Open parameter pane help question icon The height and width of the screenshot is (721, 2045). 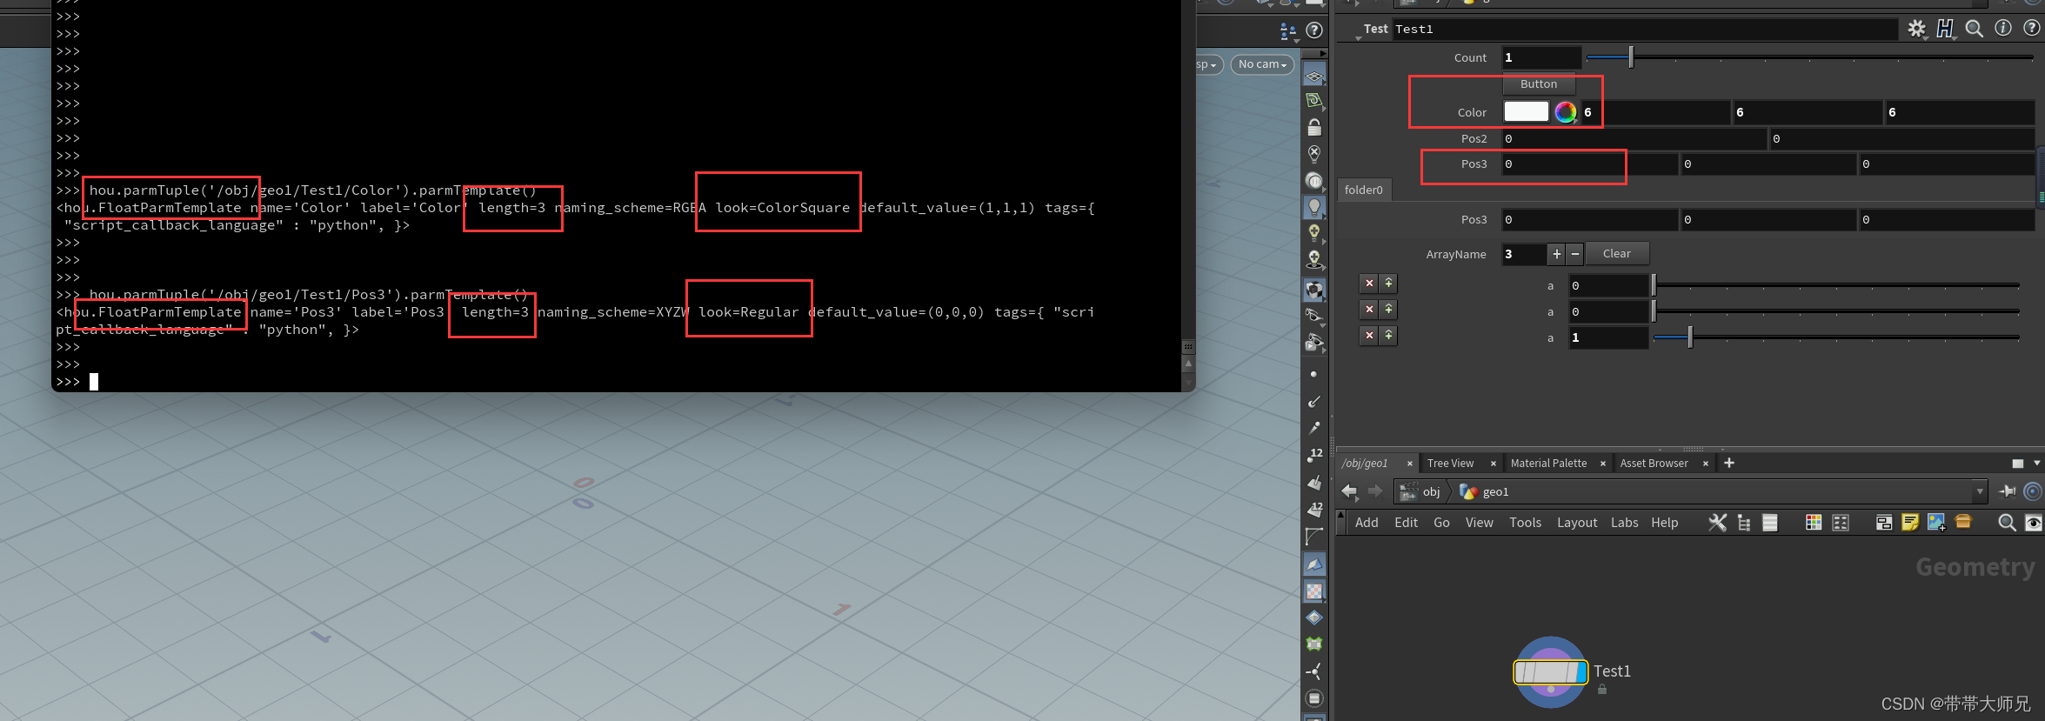(x=2032, y=28)
